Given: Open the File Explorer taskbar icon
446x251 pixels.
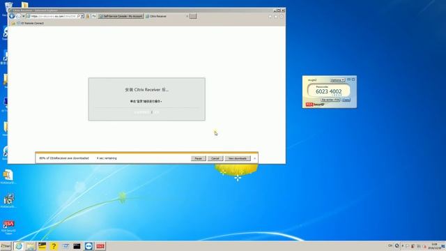Looking at the screenshot, I should (31, 246).
